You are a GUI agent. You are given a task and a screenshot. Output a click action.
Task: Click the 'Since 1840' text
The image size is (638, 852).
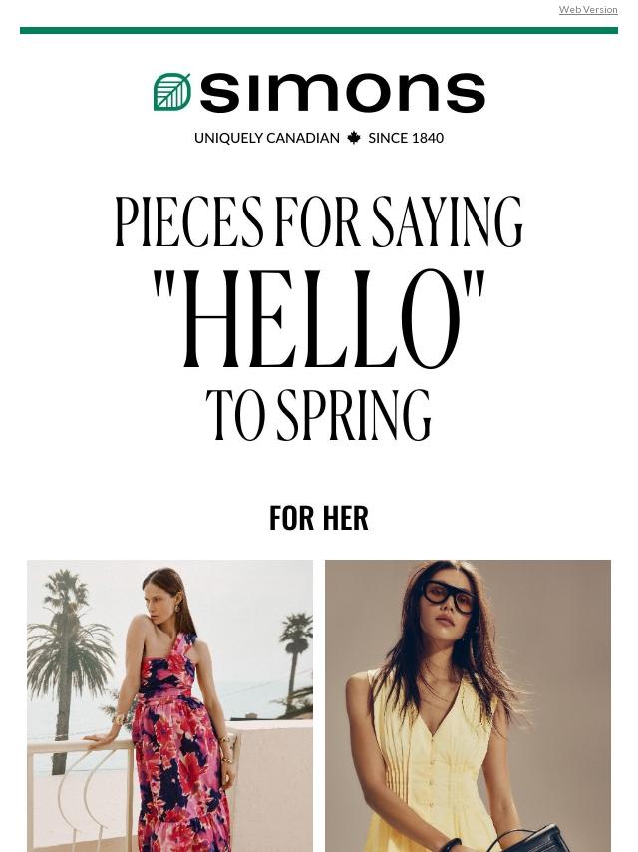pyautogui.click(x=406, y=138)
